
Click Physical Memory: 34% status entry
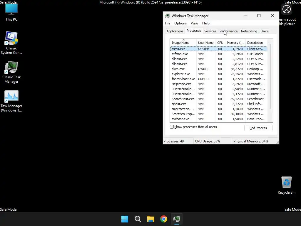pyautogui.click(x=251, y=141)
